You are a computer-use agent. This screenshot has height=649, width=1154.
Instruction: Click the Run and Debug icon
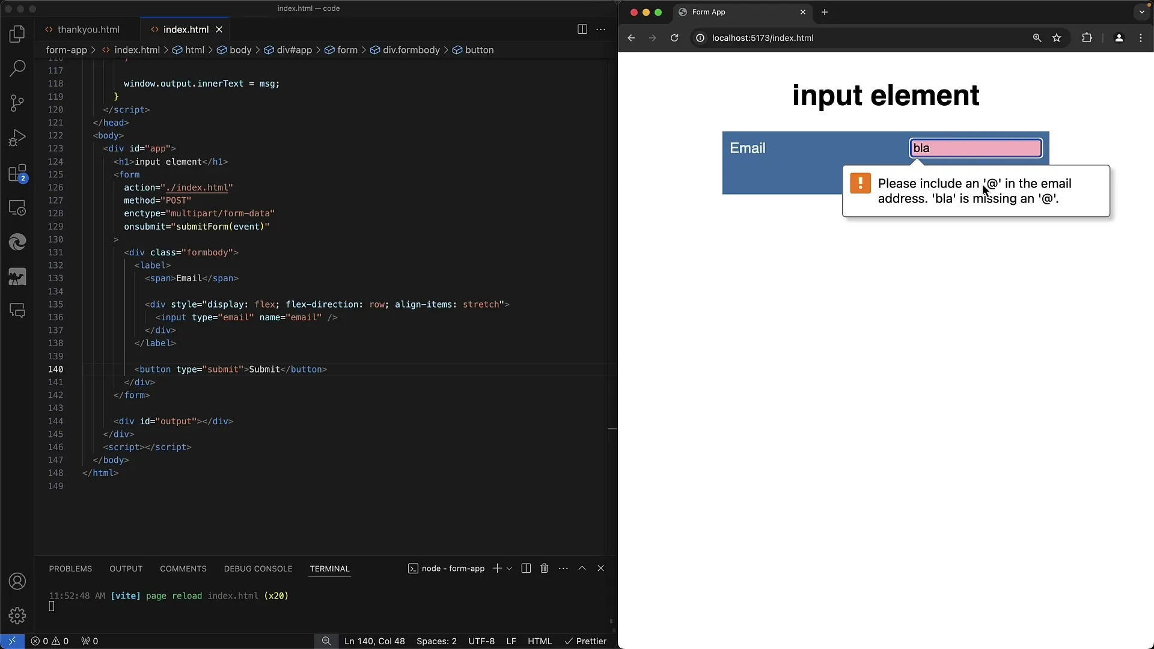tap(17, 137)
